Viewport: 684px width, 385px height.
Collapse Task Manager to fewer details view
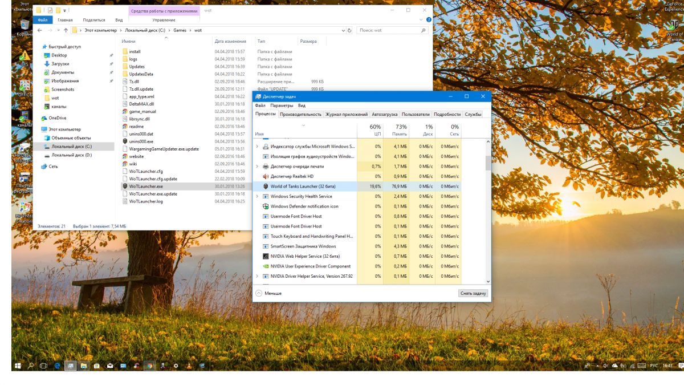click(x=268, y=293)
